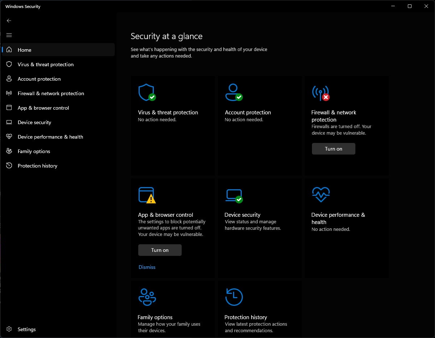Click 'Manage how your family uses their devices' text
The height and width of the screenshot is (338, 435).
coord(169,328)
